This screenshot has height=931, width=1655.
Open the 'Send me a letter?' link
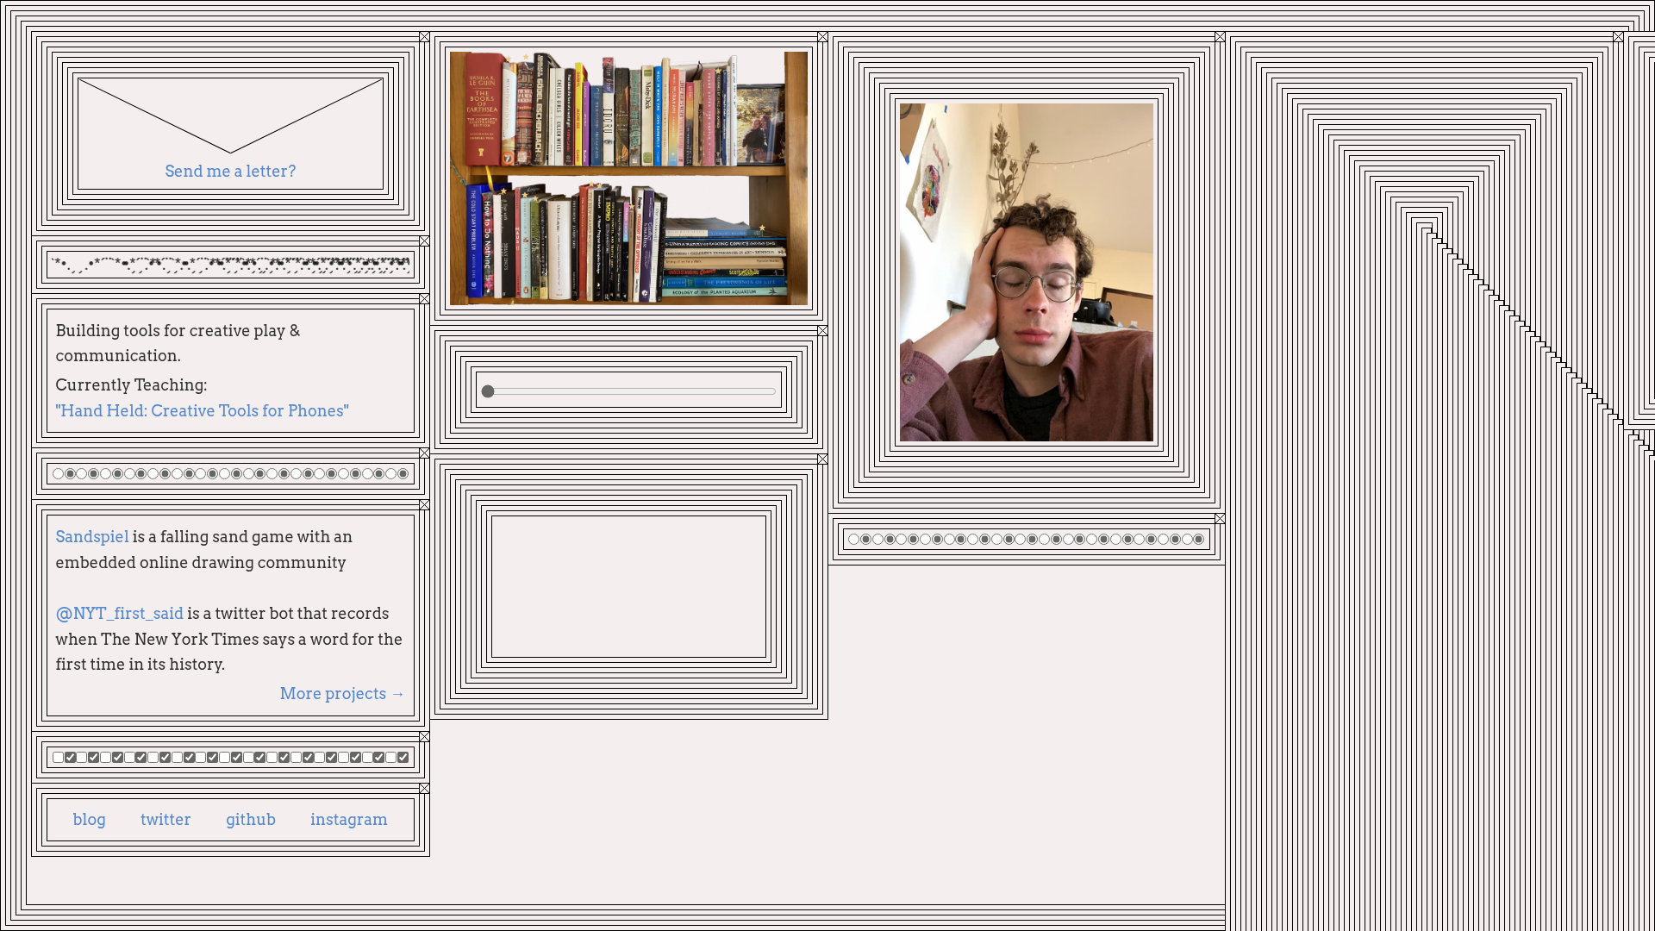pos(230,172)
